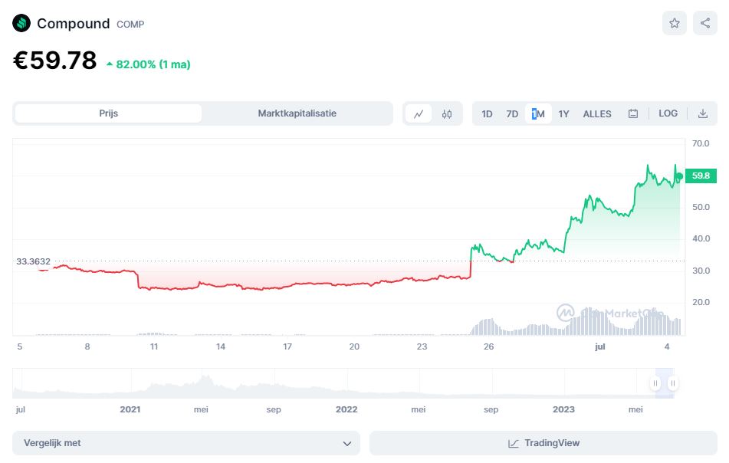Screen dimensions: 729x463
Task: Set chart range to ALLES
Action: [597, 114]
